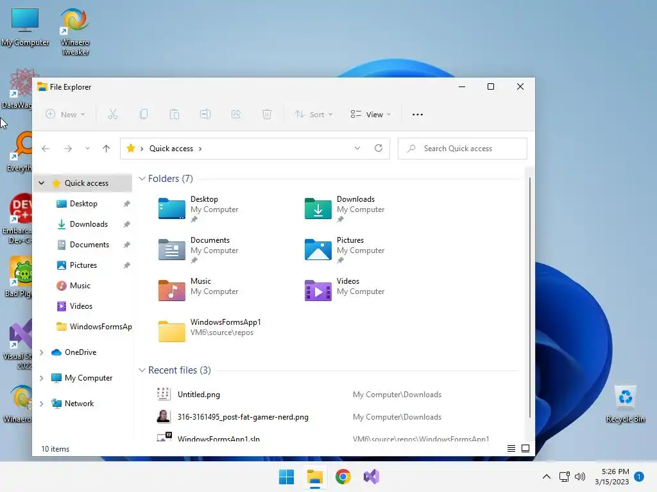The width and height of the screenshot is (657, 492).
Task: Select Winaero Tweaker desktop shortcut
Action: point(75,32)
